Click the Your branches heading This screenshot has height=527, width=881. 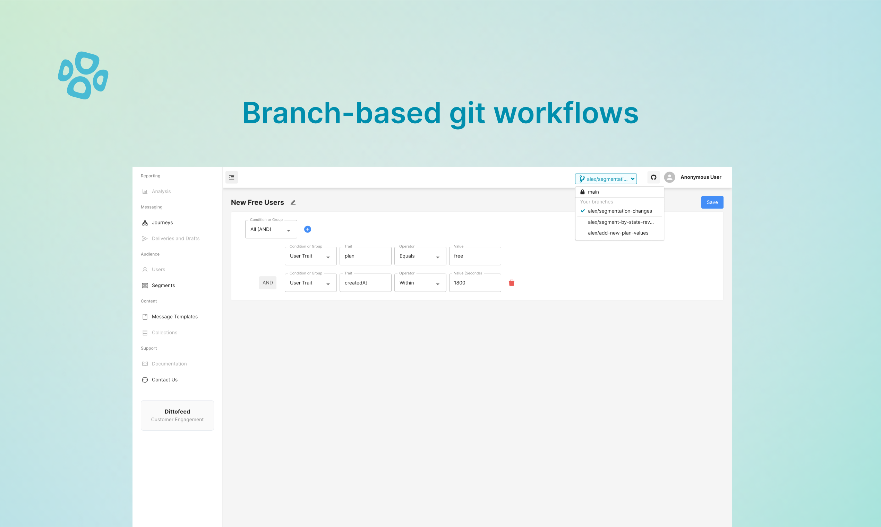(x=596, y=202)
